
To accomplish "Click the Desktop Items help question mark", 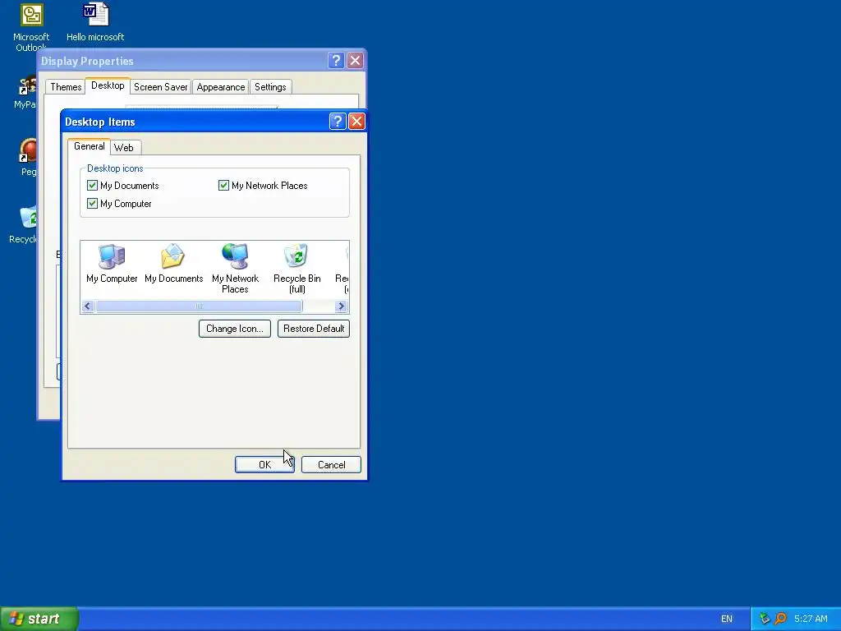I will point(338,122).
